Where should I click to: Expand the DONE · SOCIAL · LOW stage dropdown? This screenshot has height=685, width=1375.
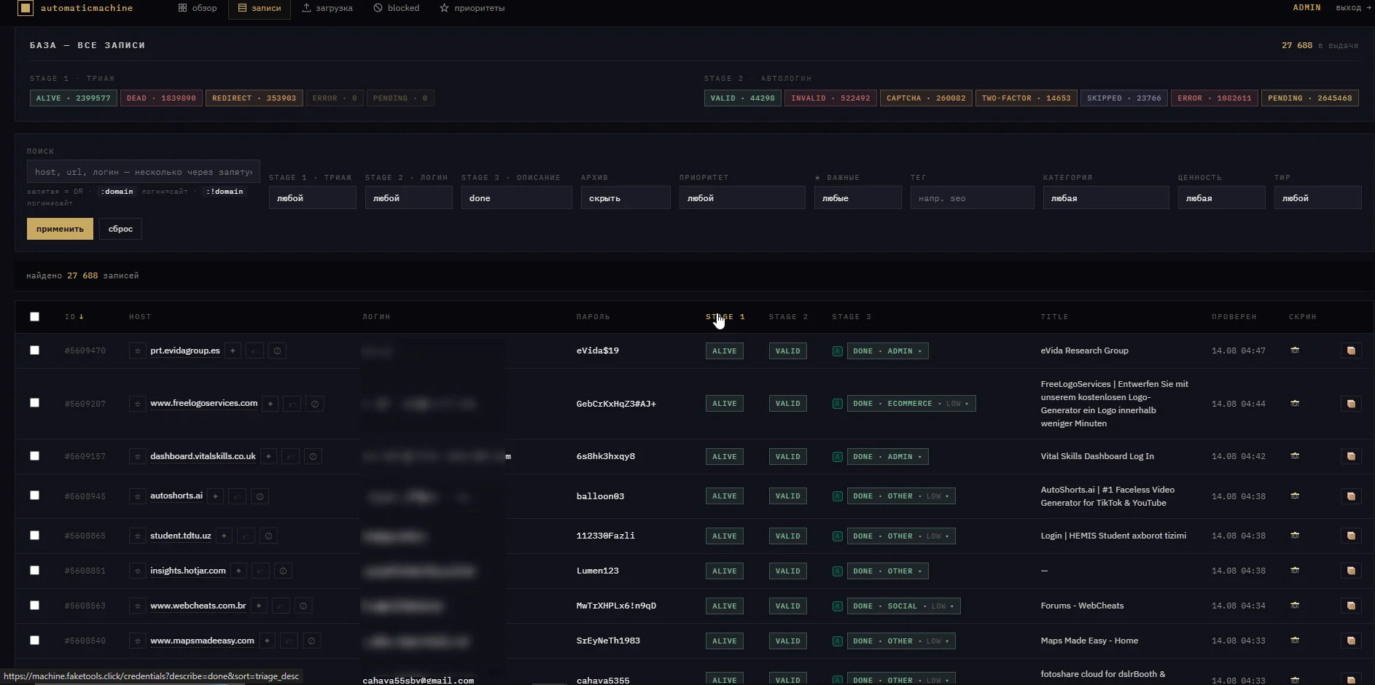904,606
